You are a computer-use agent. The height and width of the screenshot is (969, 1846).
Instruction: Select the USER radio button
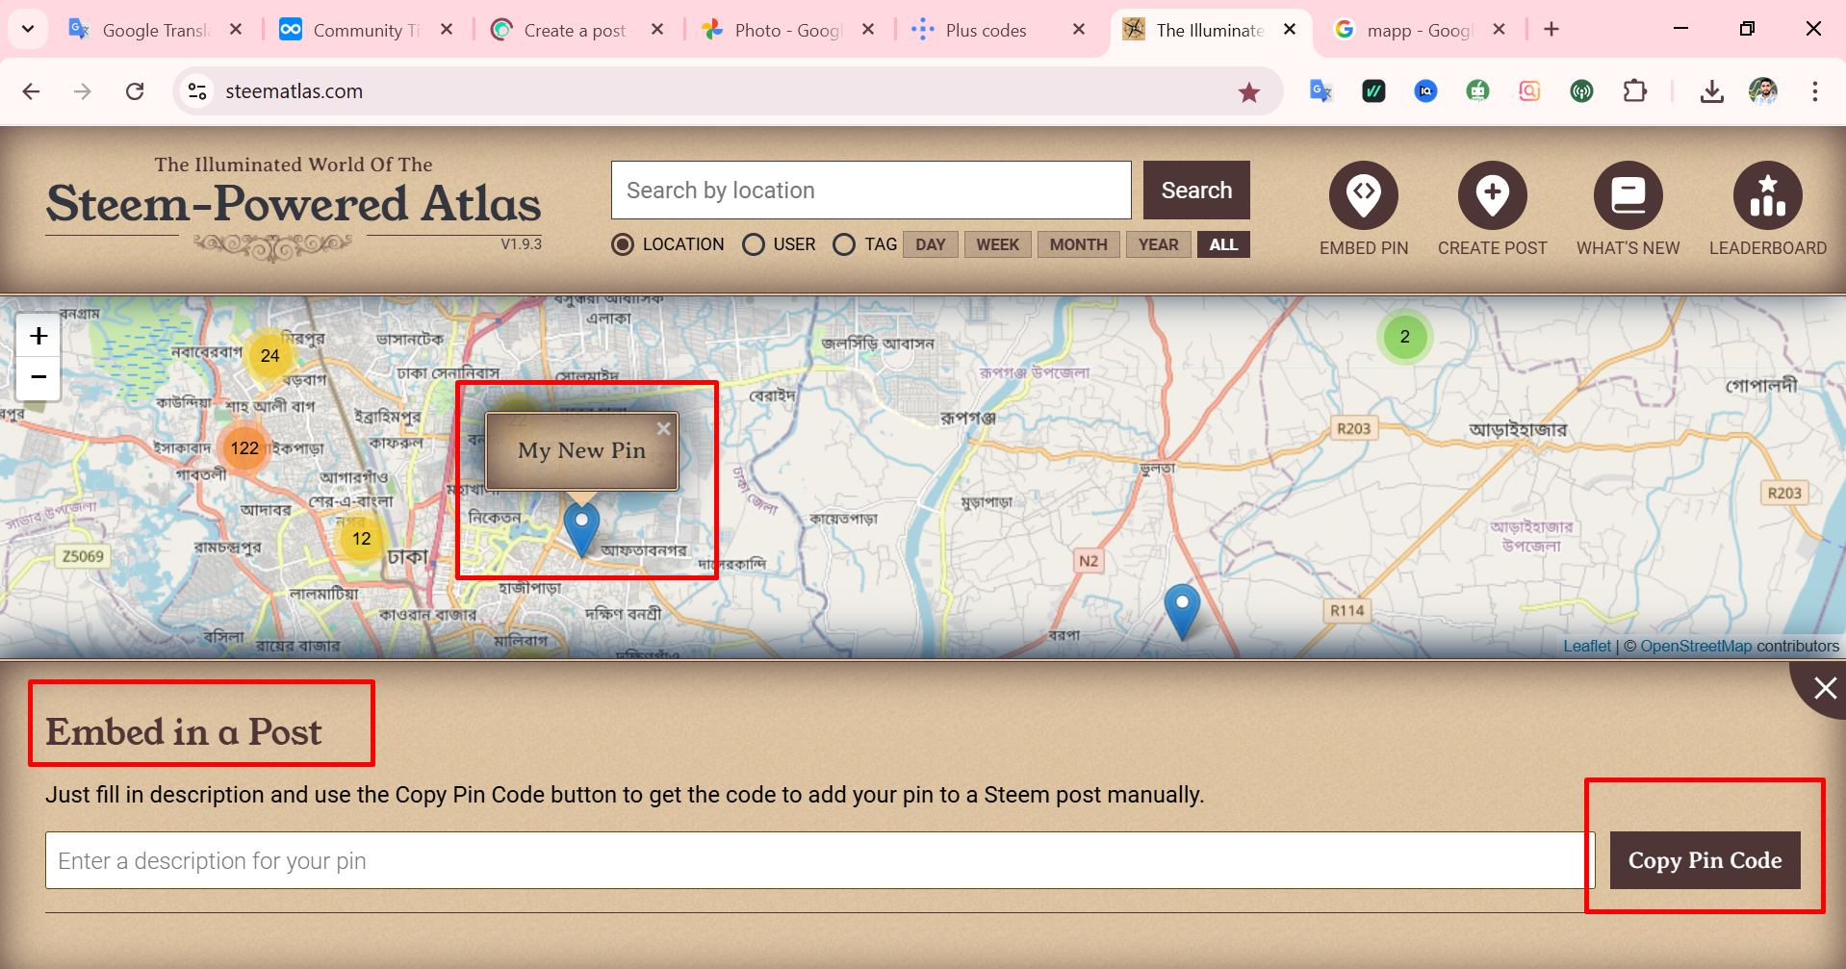click(x=754, y=244)
